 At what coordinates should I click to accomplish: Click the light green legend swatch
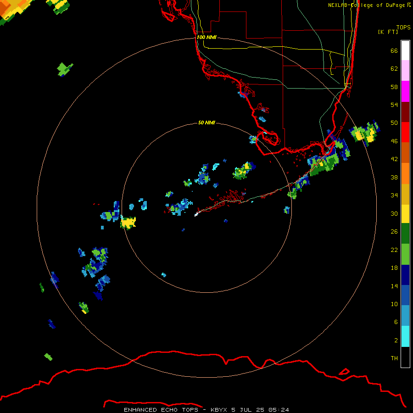tap(405, 254)
